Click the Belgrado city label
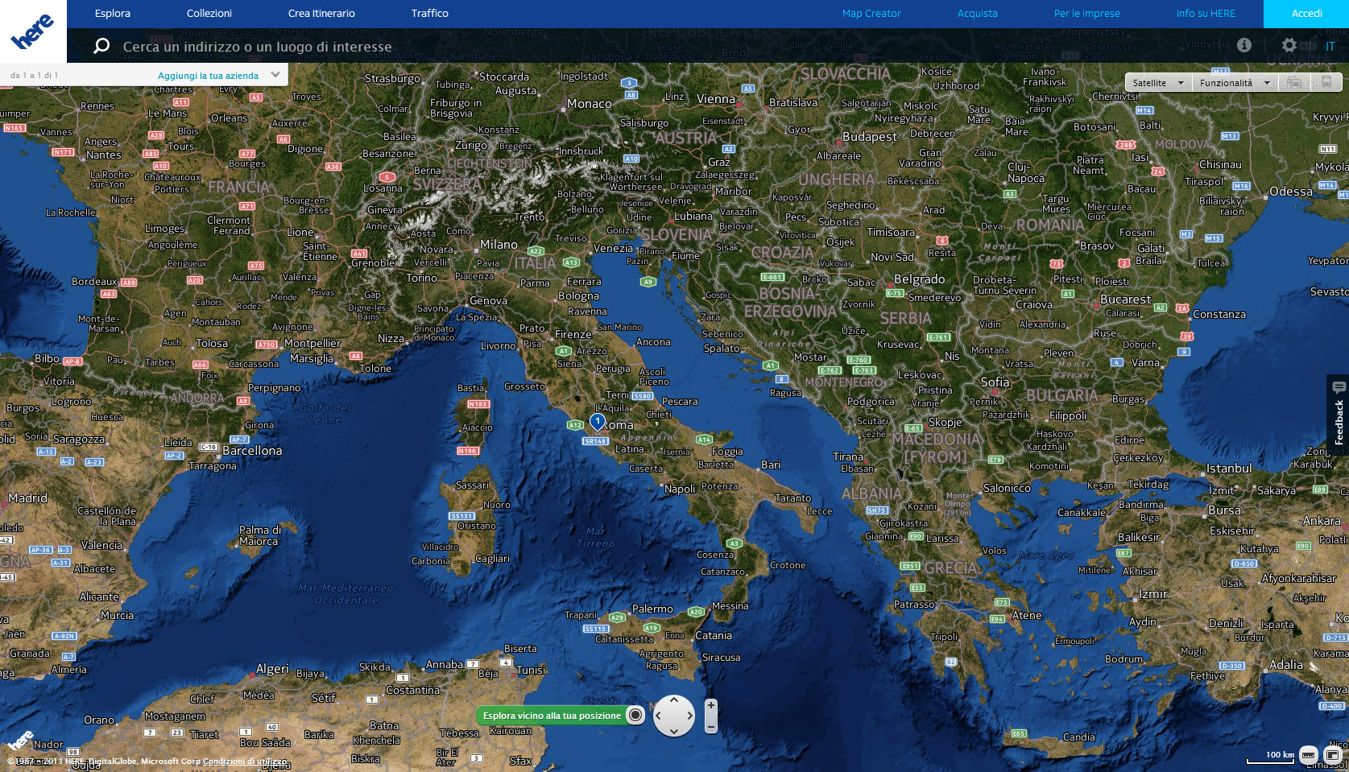1349x772 pixels. [x=920, y=279]
